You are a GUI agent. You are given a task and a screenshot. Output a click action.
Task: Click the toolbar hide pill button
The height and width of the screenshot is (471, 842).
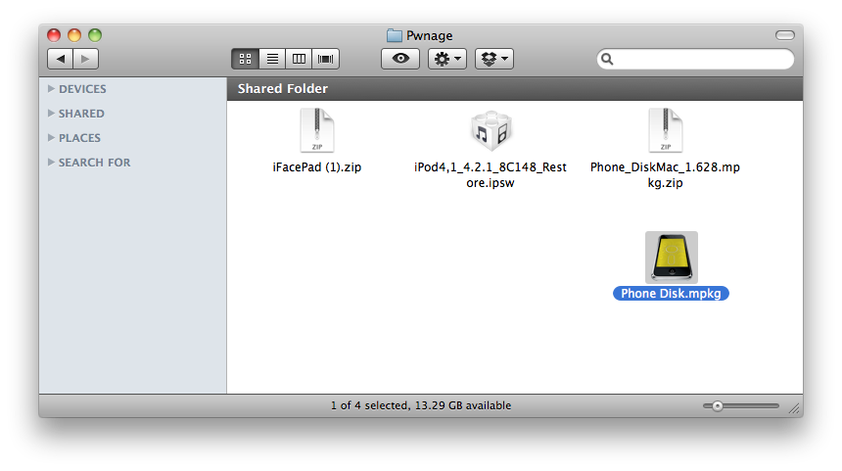[784, 35]
